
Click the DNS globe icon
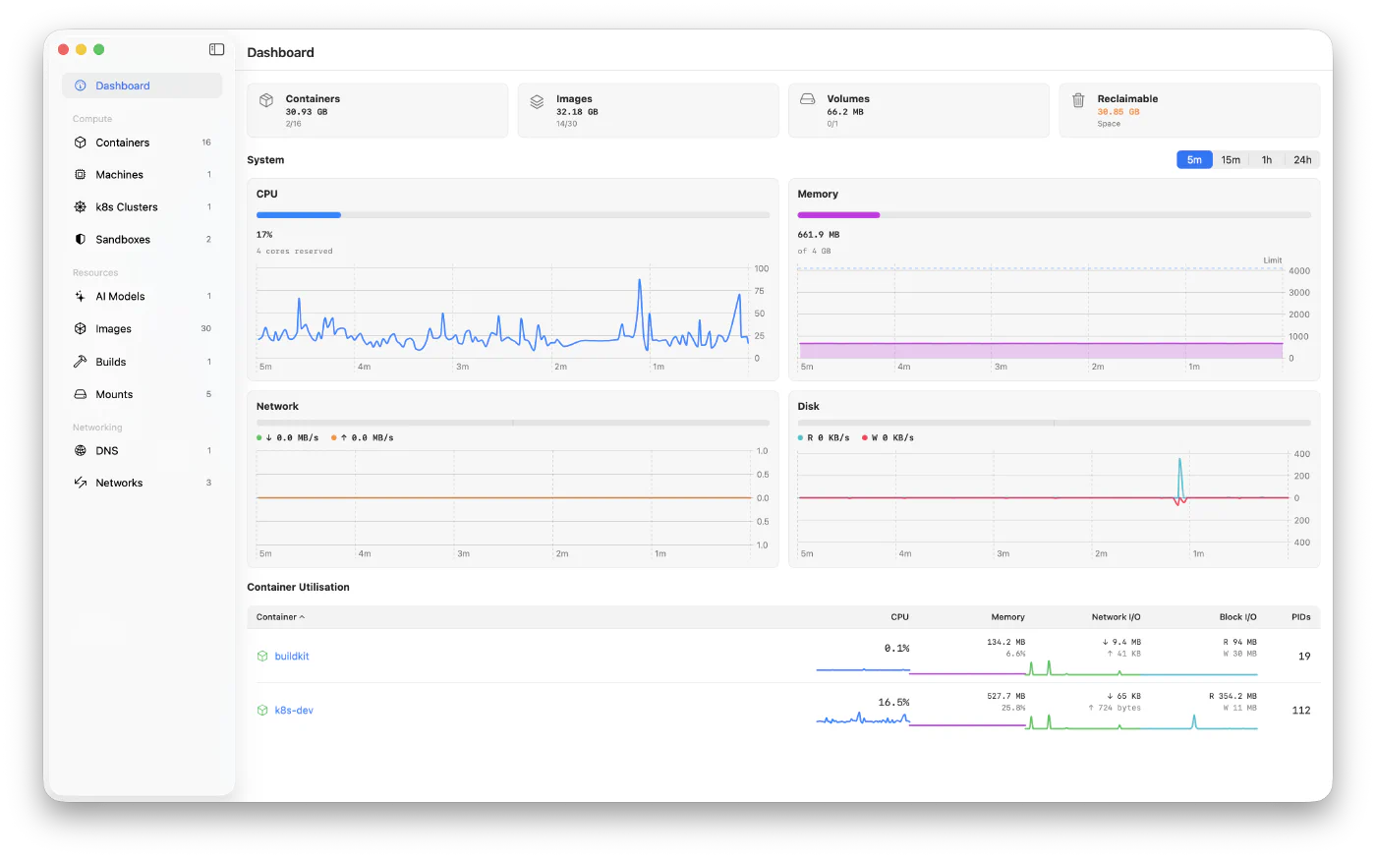(x=81, y=451)
